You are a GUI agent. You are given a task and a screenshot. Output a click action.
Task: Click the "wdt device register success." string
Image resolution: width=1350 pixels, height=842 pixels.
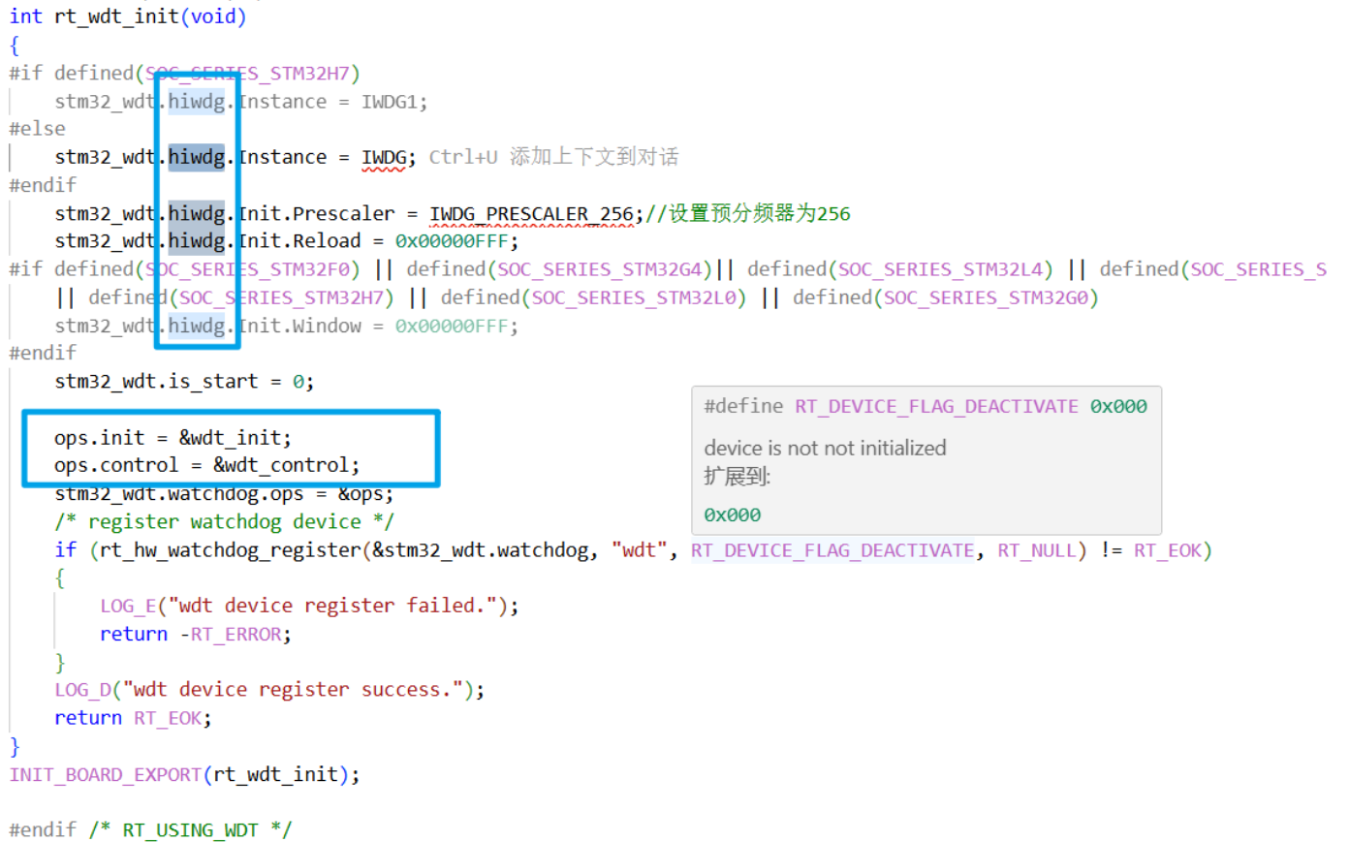pos(293,690)
